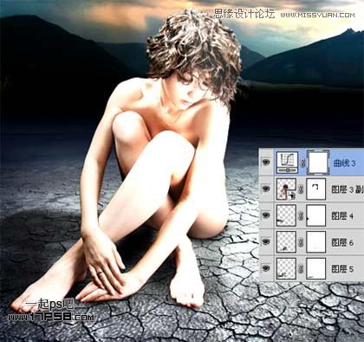
Task: Select the layer mask of 图层 6
Action: click(x=316, y=241)
